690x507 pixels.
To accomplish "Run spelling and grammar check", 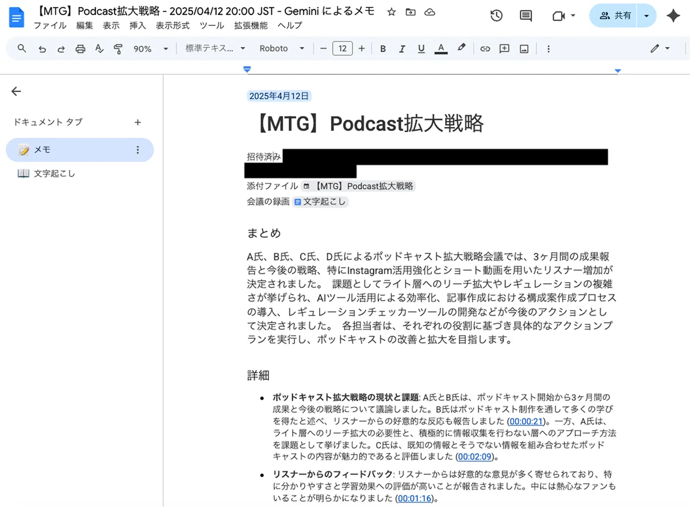I will [99, 49].
